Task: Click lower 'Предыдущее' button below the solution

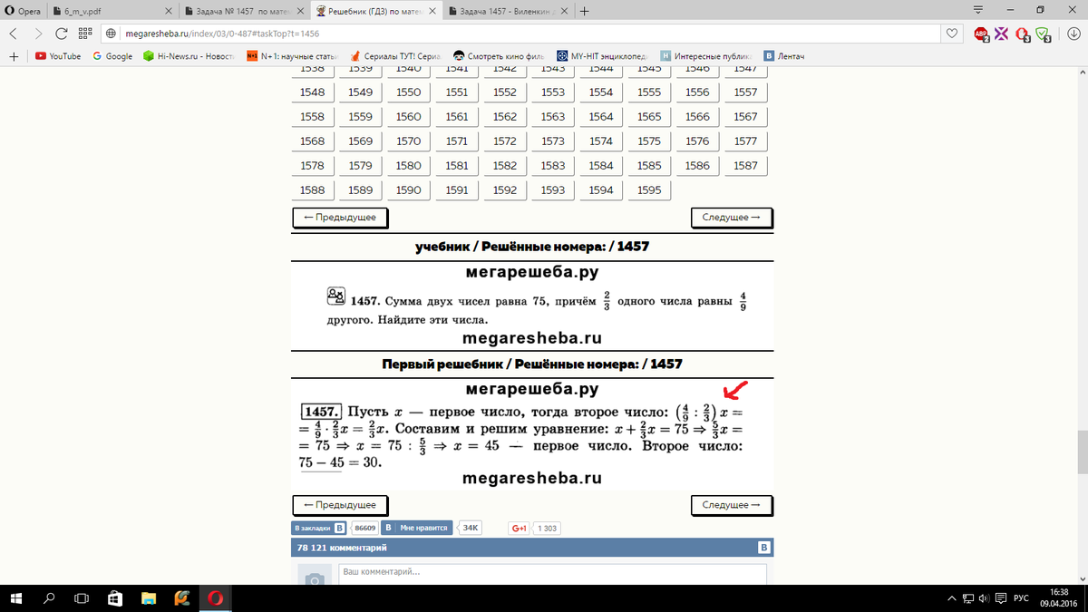Action: [x=340, y=505]
